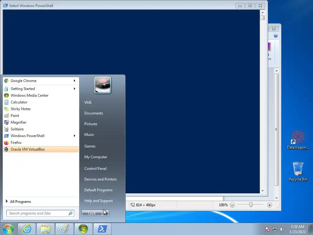Open Internet Explorer from taskbar
Screen dimensions: 313x235
pos(27,229)
